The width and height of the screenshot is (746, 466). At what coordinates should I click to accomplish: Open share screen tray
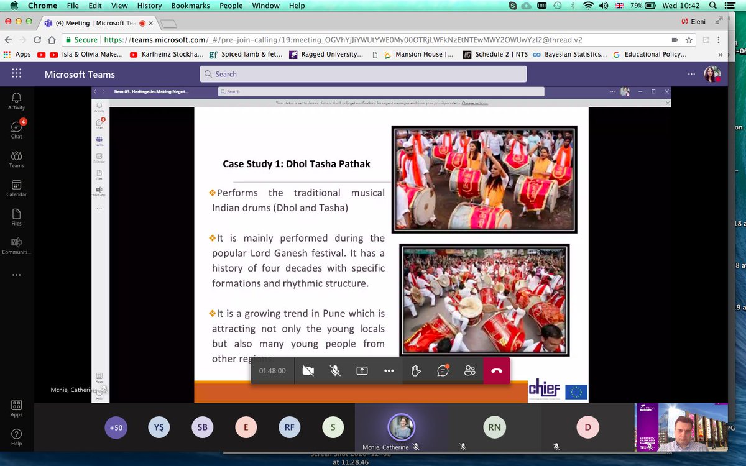coord(362,370)
